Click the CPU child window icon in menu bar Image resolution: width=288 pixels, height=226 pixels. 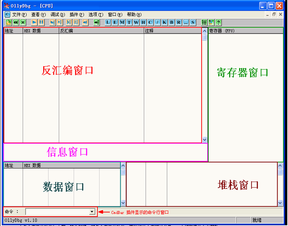[7, 14]
